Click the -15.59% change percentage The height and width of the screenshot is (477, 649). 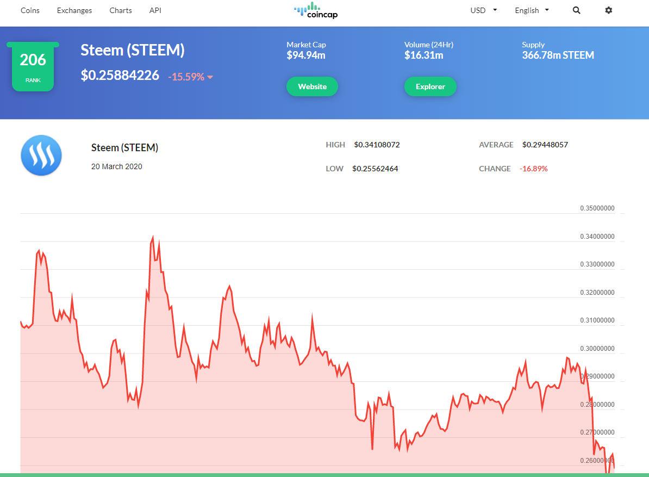coord(186,77)
